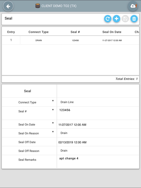Open the Seal On Reason dropdown
This screenshot has width=141, height=188.
(x=98, y=133)
